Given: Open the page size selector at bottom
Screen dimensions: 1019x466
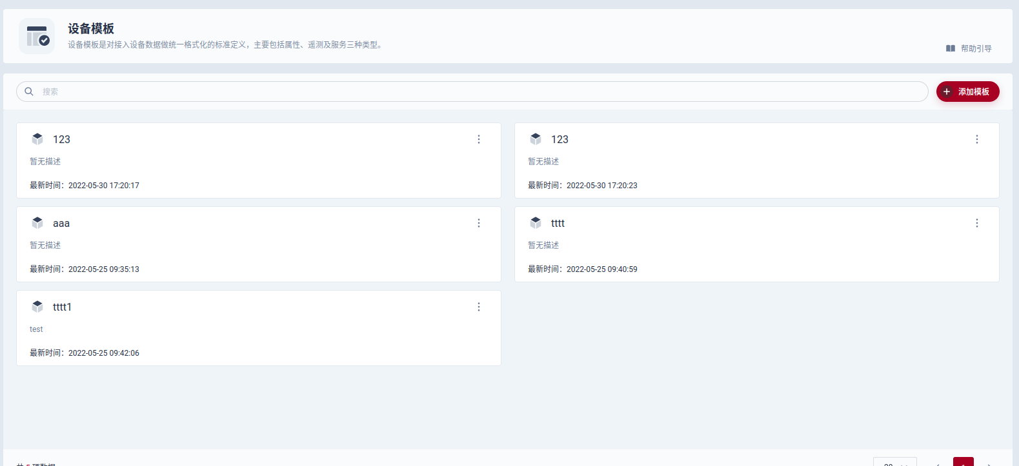Looking at the screenshot, I should pyautogui.click(x=894, y=462).
